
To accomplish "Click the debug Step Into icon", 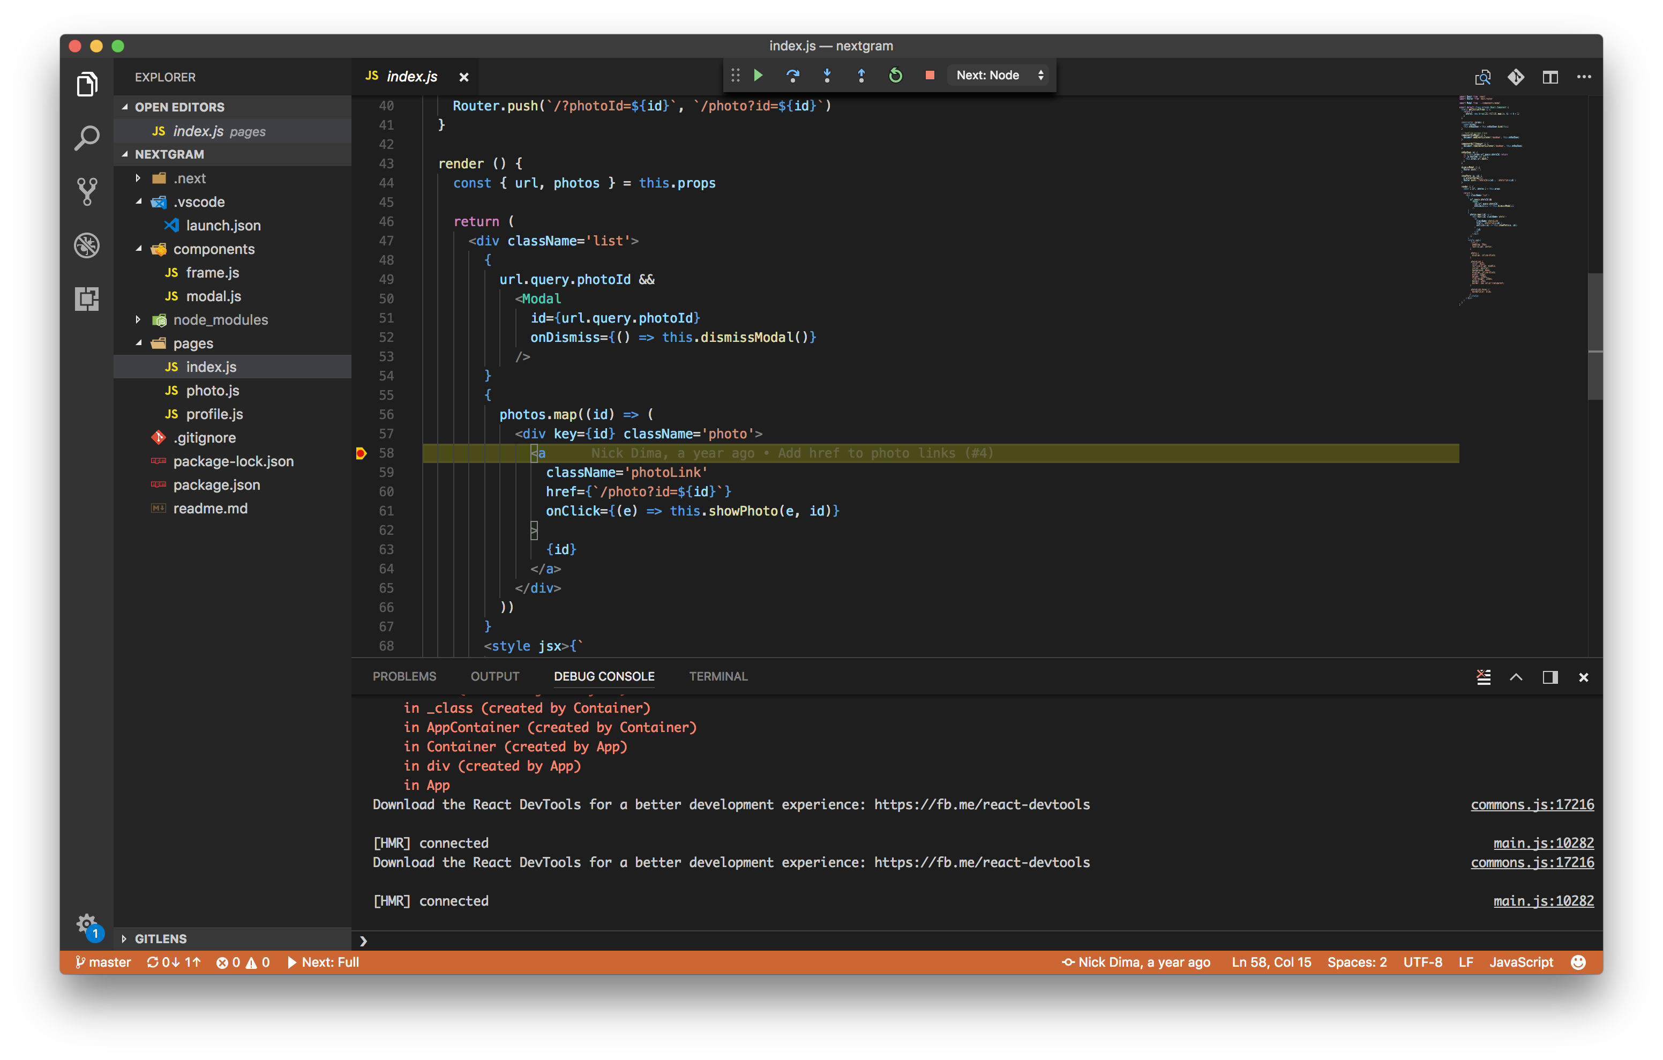I will tap(827, 76).
